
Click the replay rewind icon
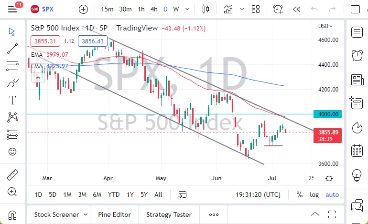tap(296, 9)
